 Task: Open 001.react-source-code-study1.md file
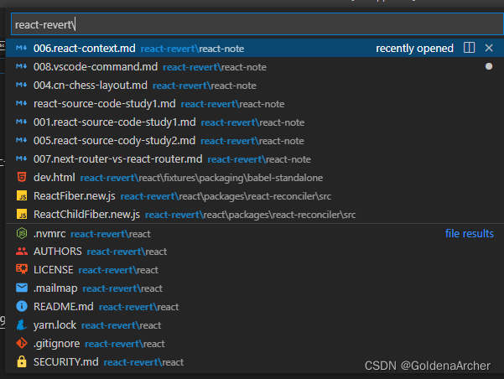coord(114,122)
